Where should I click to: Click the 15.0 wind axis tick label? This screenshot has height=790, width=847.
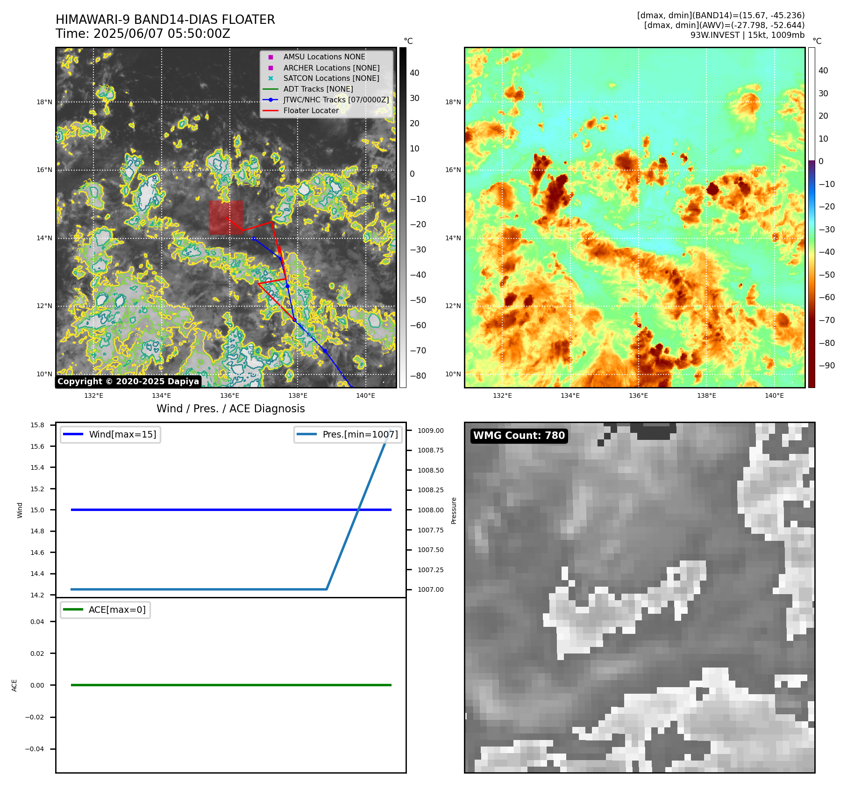[37, 510]
